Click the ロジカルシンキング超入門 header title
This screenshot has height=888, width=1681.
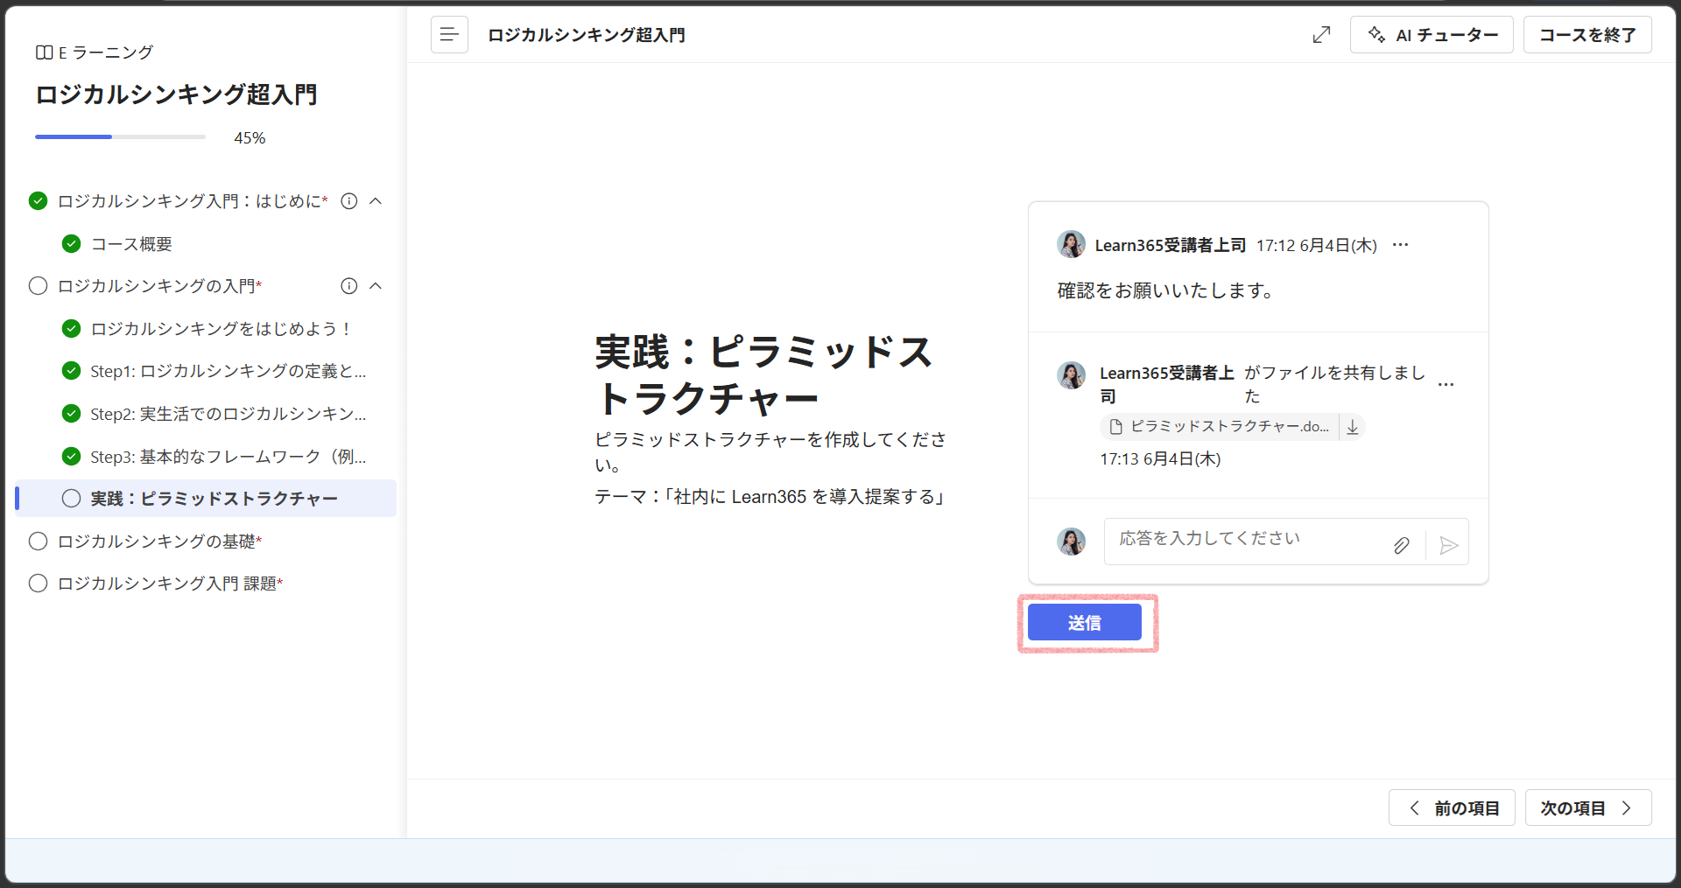point(587,35)
